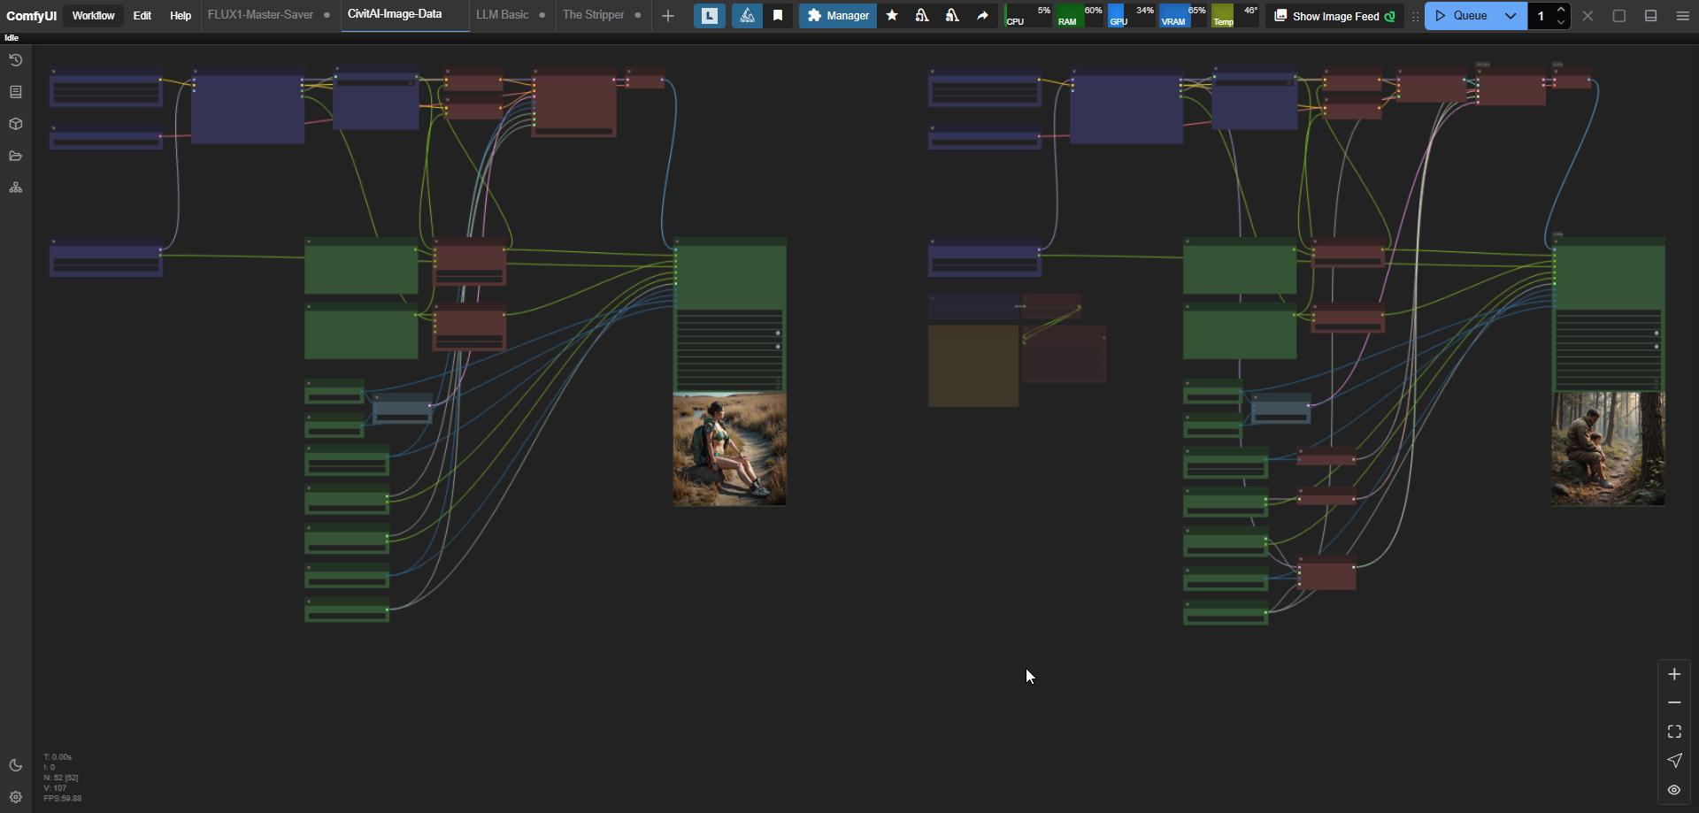The height and width of the screenshot is (813, 1699).
Task: Click the fit view canvas icon
Action: (x=1674, y=732)
